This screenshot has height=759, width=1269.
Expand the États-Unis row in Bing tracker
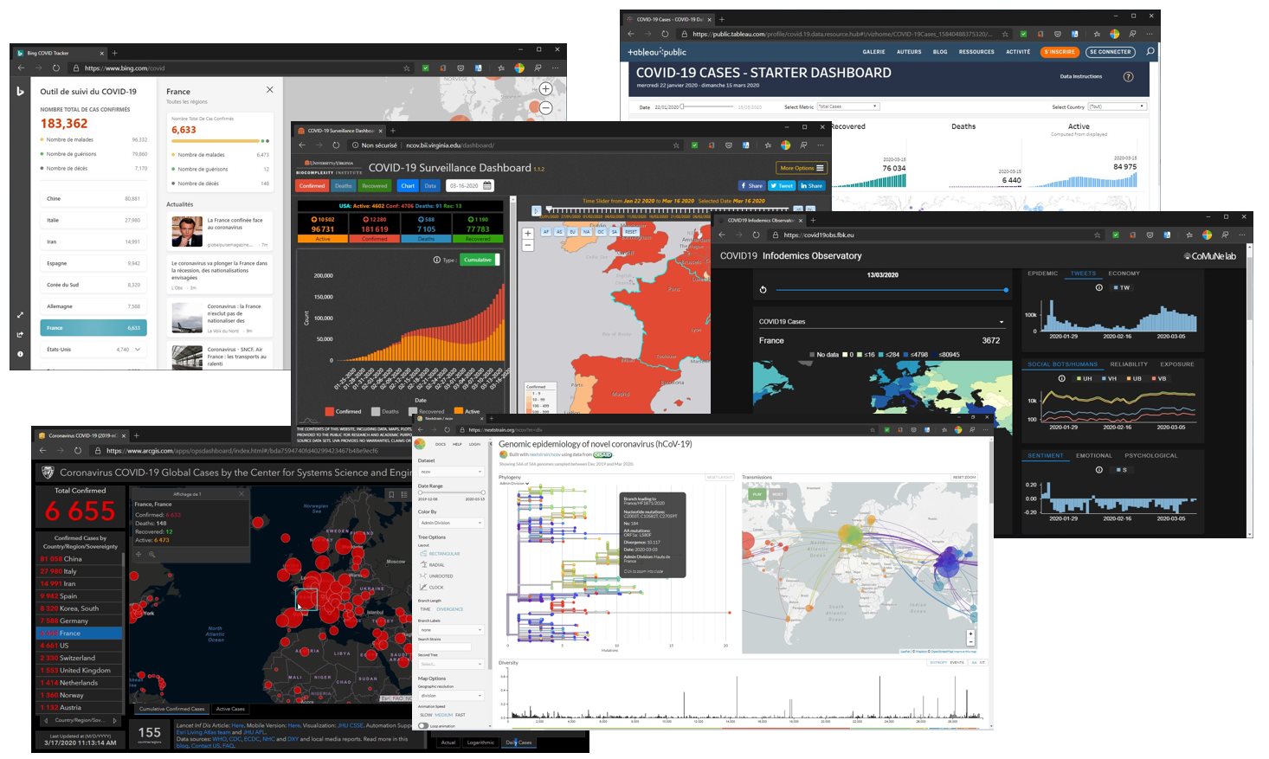pos(137,350)
